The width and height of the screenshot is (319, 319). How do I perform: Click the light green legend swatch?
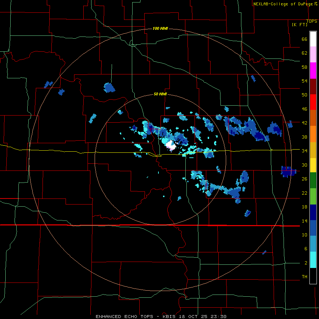click(x=313, y=196)
